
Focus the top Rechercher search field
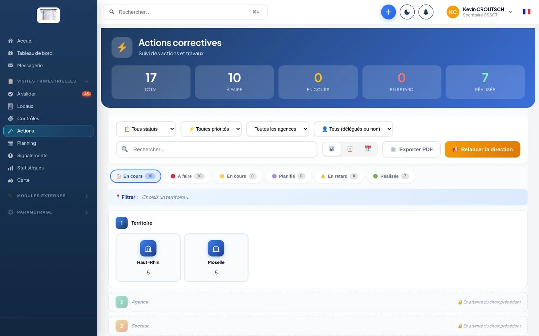coord(185,12)
